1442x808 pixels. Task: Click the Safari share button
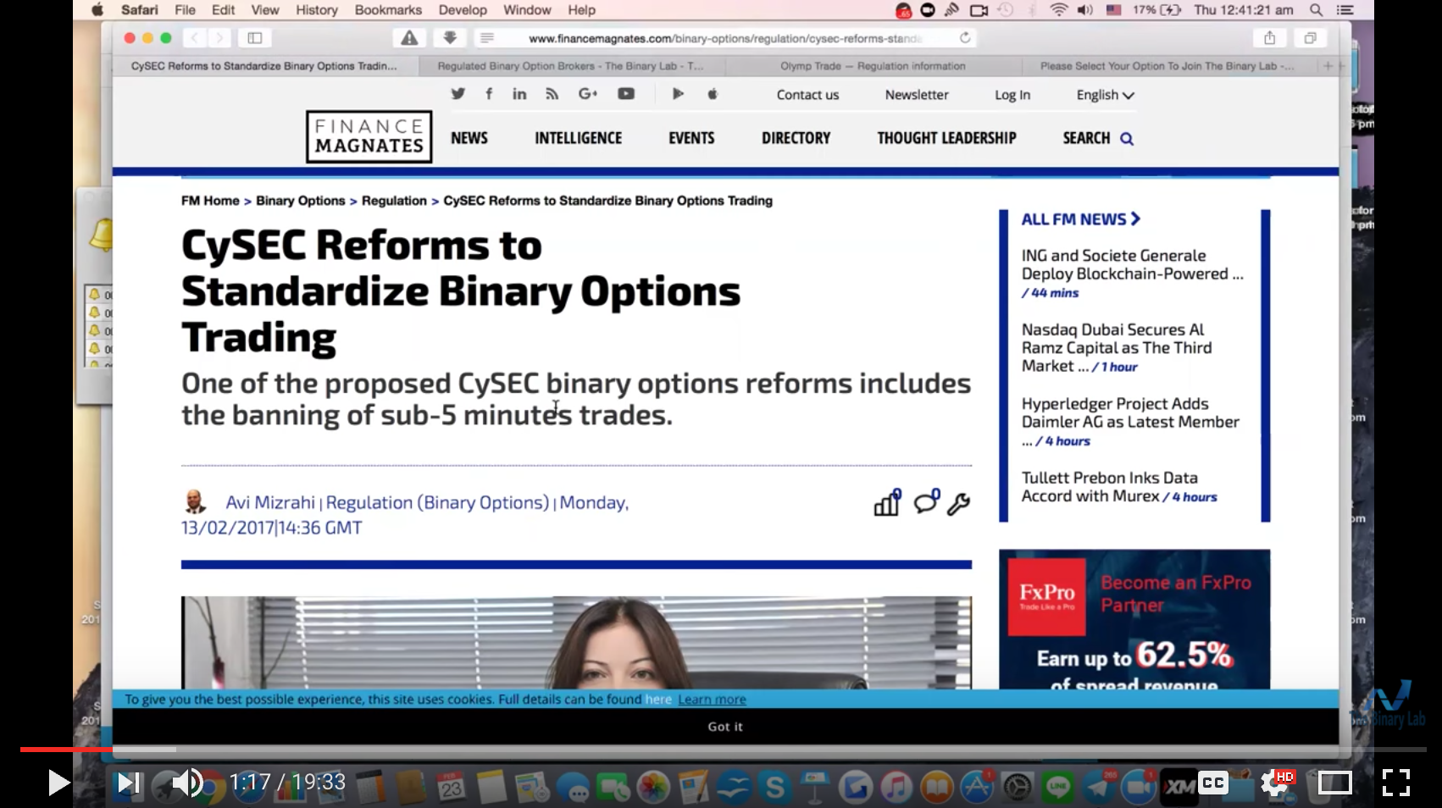click(x=1269, y=37)
